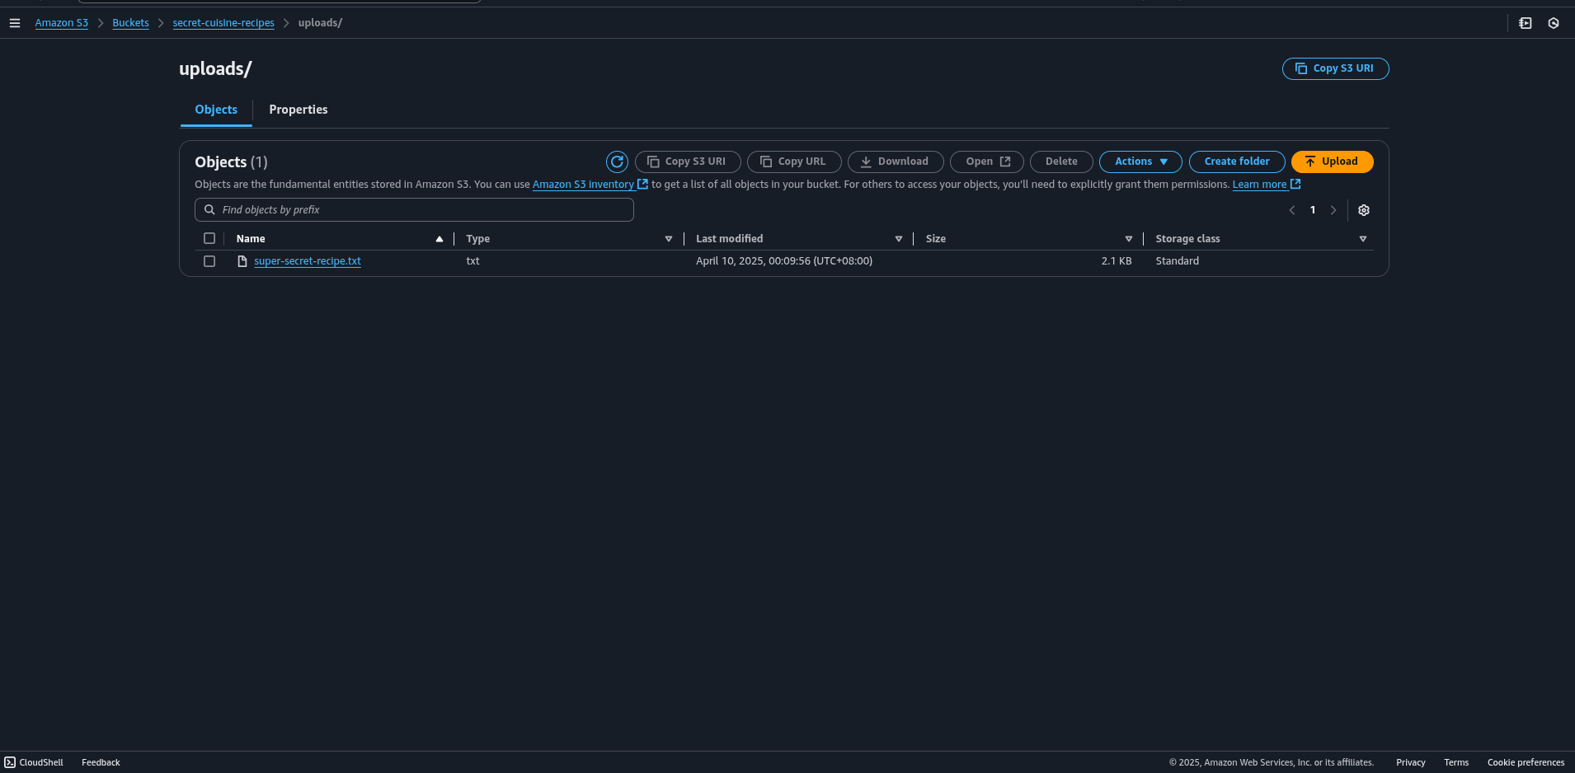The image size is (1575, 773).
Task: Sort by the Storage class column arrow
Action: [1363, 239]
